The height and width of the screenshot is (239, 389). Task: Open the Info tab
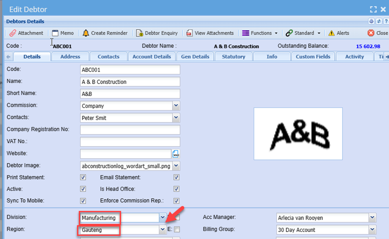(272, 56)
